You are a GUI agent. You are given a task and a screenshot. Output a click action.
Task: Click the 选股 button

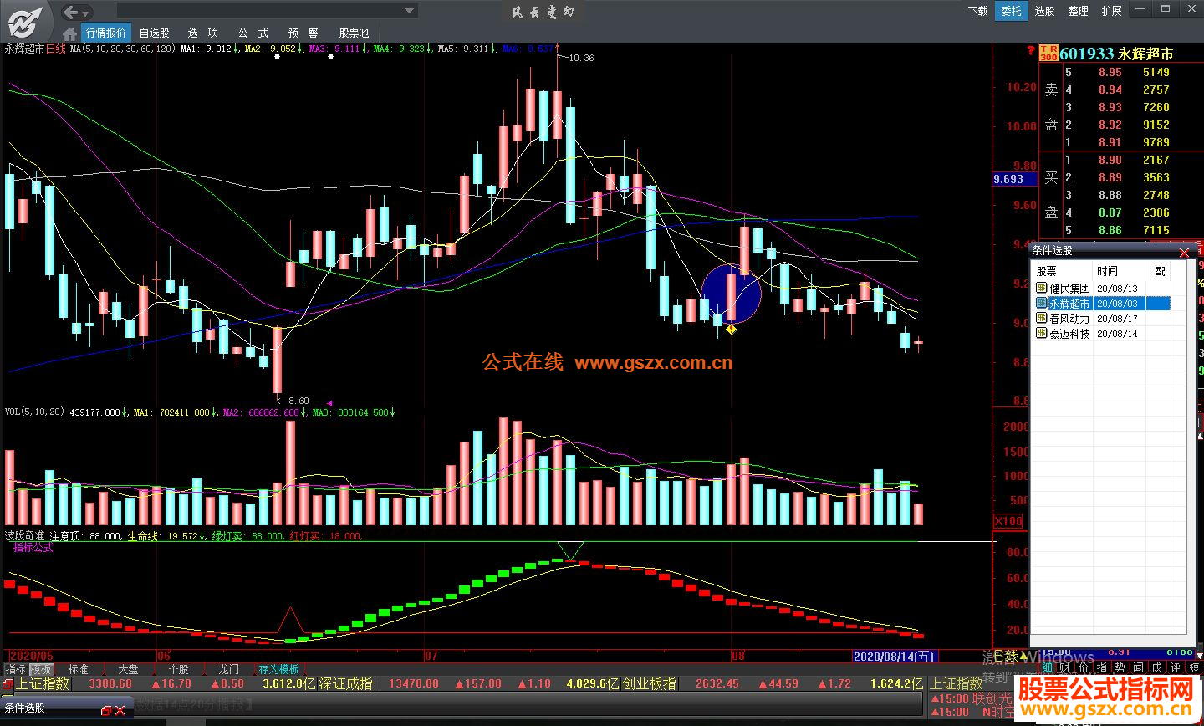click(x=1045, y=11)
